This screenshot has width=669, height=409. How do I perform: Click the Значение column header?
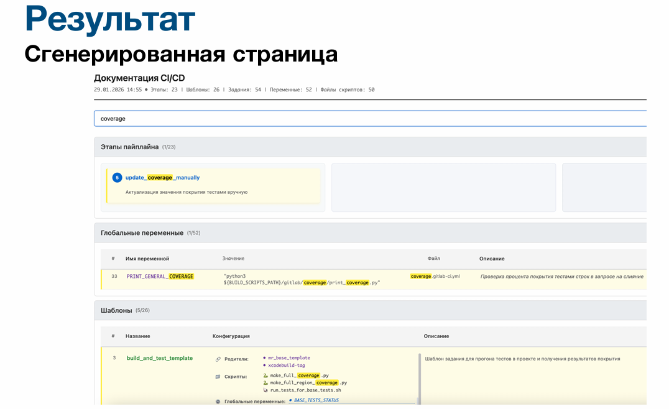[233, 259]
